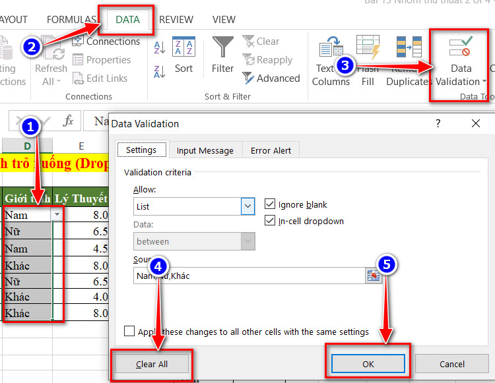Click the Source range selector icon
The width and height of the screenshot is (495, 383).
374,276
